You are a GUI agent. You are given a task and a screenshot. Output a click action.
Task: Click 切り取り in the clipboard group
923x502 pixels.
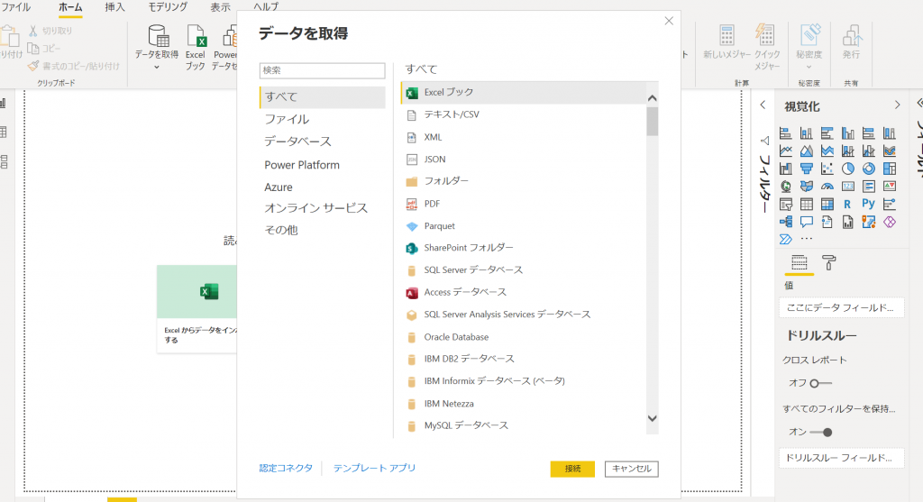50,31
